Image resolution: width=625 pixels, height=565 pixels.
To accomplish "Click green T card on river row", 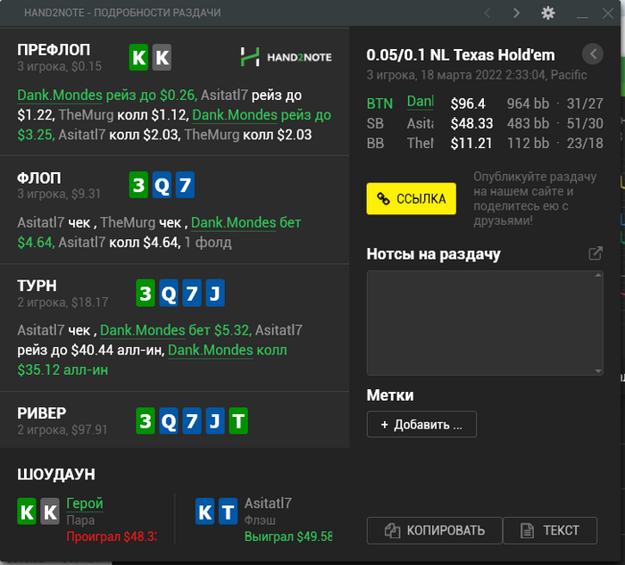I will (x=238, y=420).
